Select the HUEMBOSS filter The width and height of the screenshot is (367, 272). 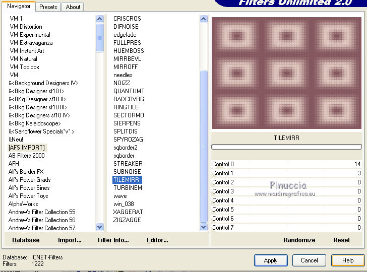129,51
